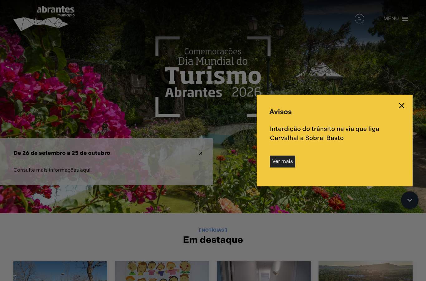
Task: Click the Ver mais button
Action: tap(283, 161)
